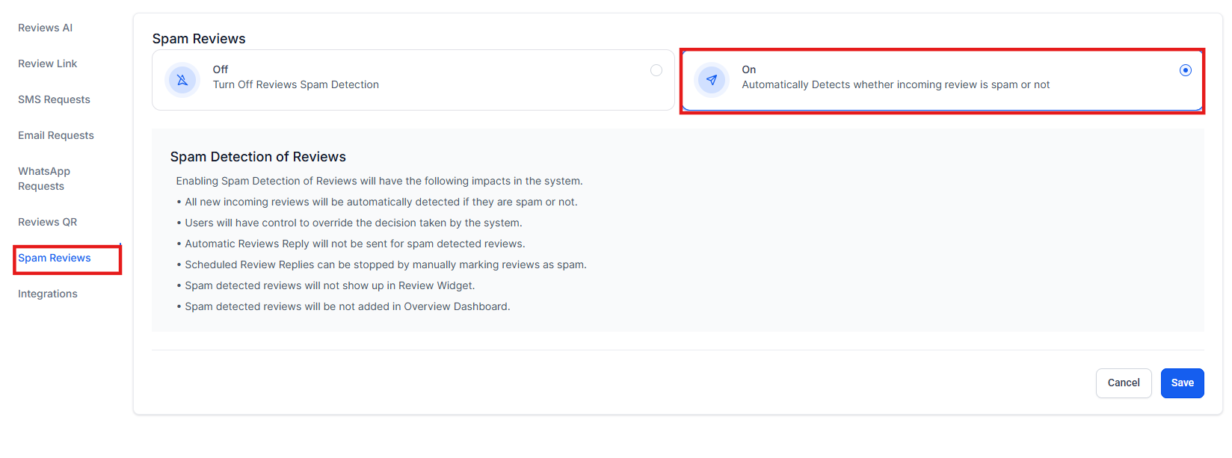This screenshot has width=1232, height=458.
Task: Click the spam detection off bell icon
Action: point(182,80)
